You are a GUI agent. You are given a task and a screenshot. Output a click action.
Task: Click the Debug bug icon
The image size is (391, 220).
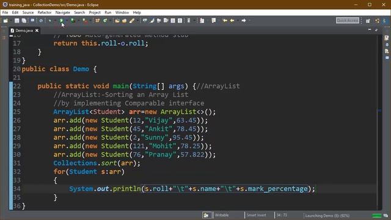[50, 21]
